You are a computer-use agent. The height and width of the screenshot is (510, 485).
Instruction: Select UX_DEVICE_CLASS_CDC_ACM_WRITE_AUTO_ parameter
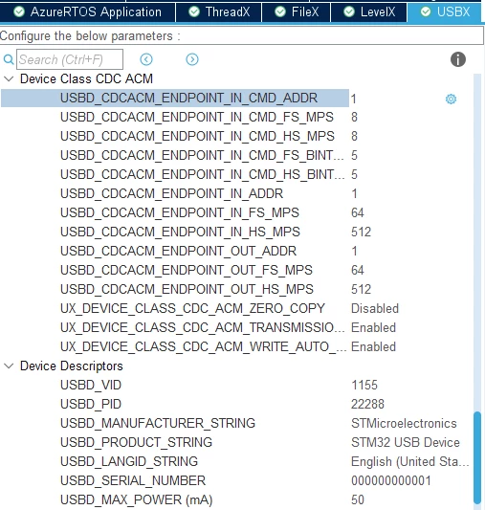[203, 347]
